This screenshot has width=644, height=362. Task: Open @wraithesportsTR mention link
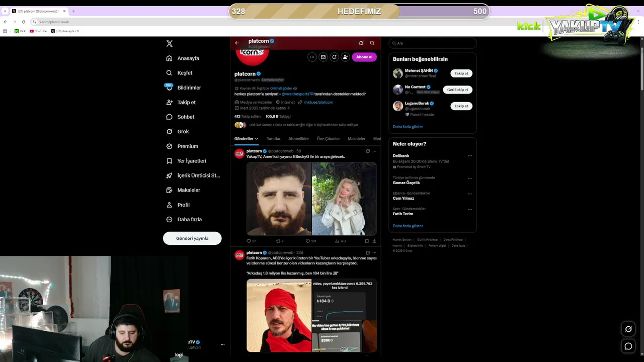[x=297, y=94]
